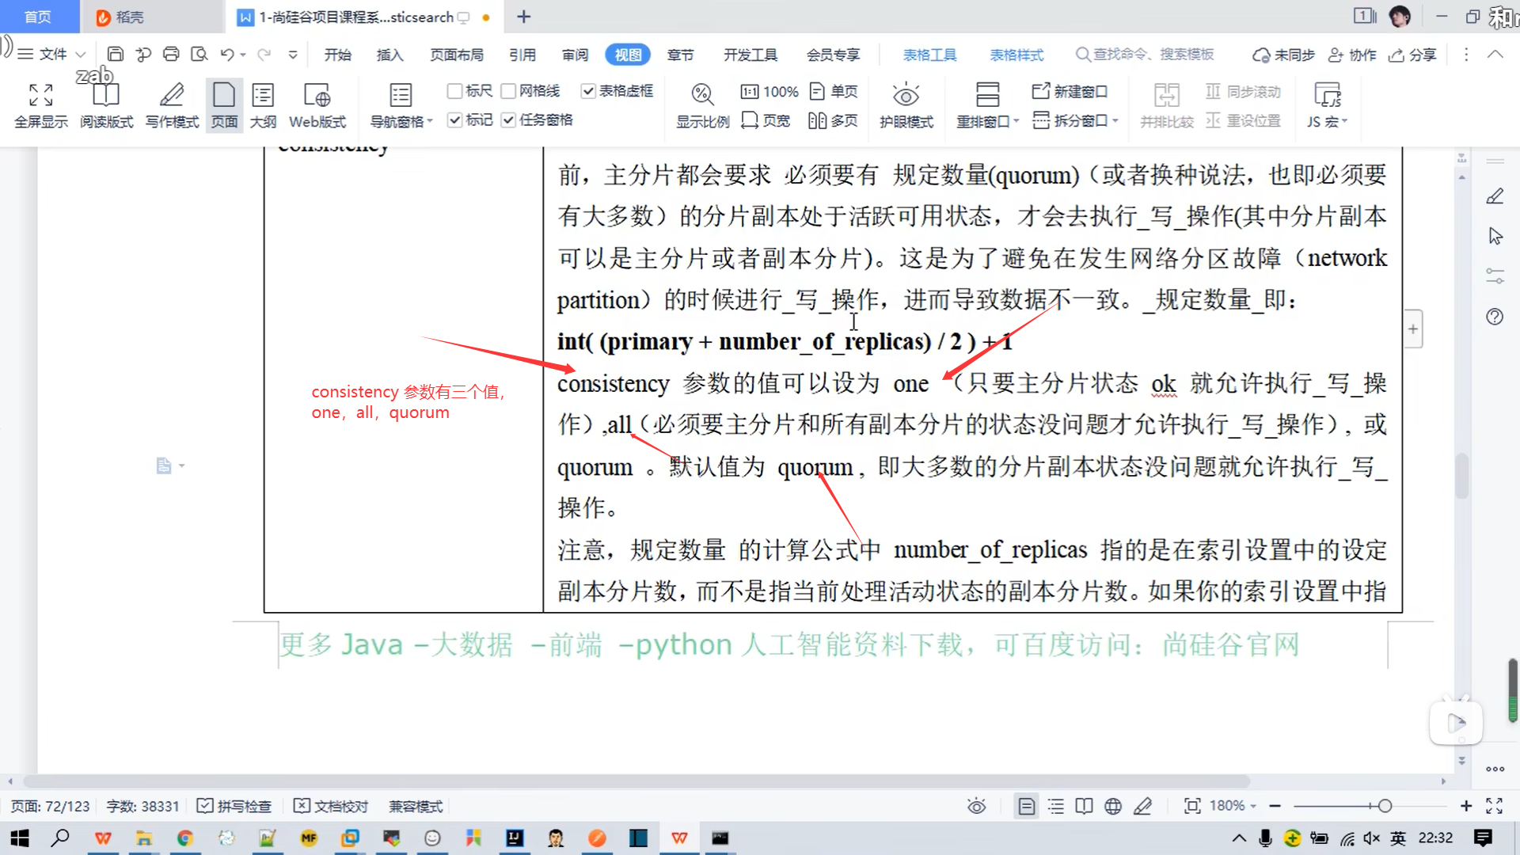Adjust the zoom slider handle
The image size is (1520, 855).
point(1385,806)
